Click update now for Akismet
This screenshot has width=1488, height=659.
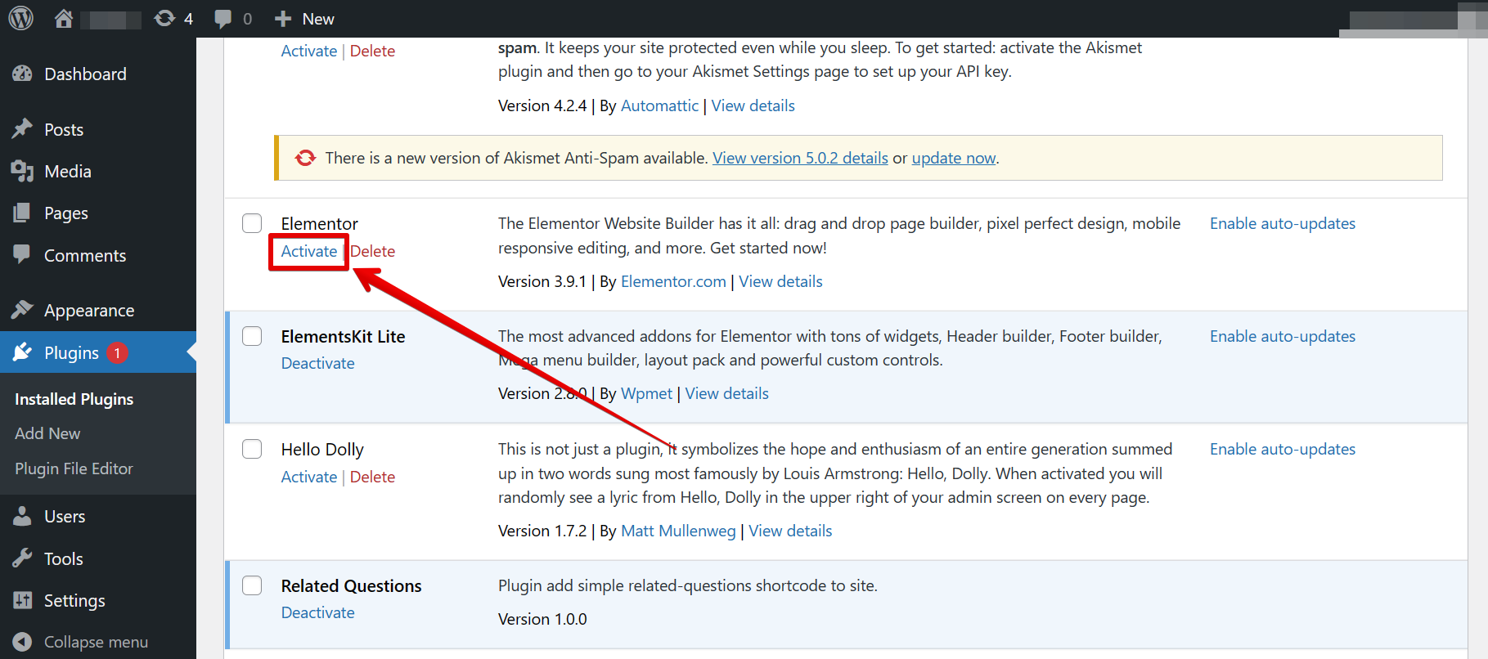click(x=953, y=158)
